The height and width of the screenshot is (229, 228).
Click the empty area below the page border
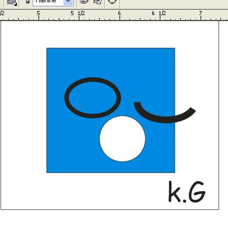114,220
